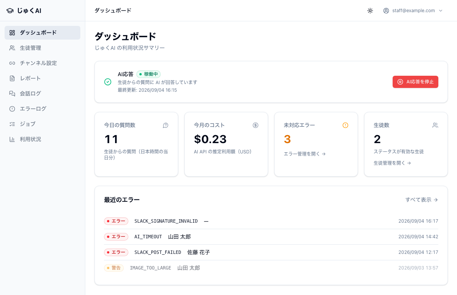Click the じゅくAI graduation cap logo icon

pyautogui.click(x=10, y=11)
